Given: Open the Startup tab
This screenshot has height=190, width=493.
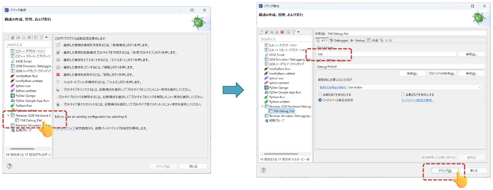Looking at the screenshot, I should click(358, 40).
